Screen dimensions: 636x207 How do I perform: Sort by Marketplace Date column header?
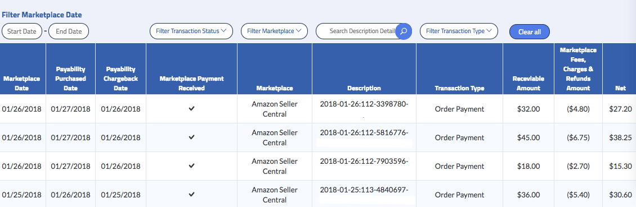click(x=21, y=83)
